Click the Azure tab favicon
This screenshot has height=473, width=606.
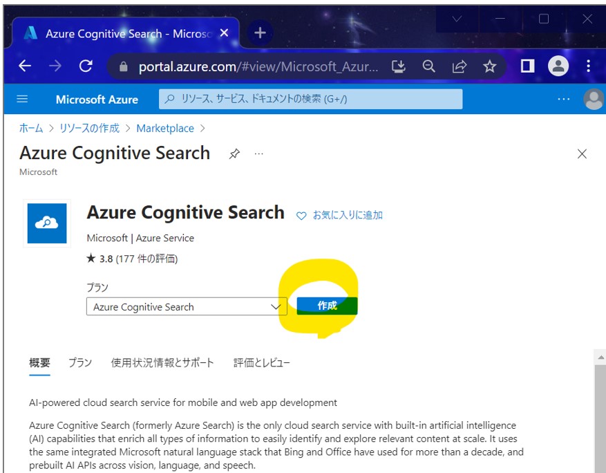[x=30, y=33]
